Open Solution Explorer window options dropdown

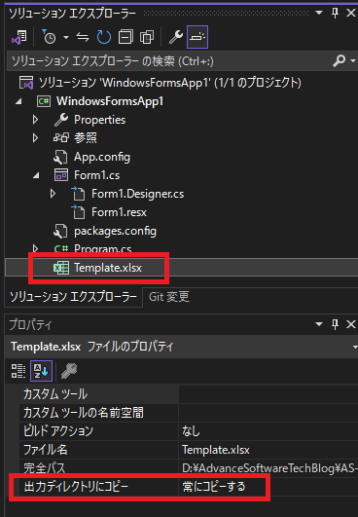point(319,13)
